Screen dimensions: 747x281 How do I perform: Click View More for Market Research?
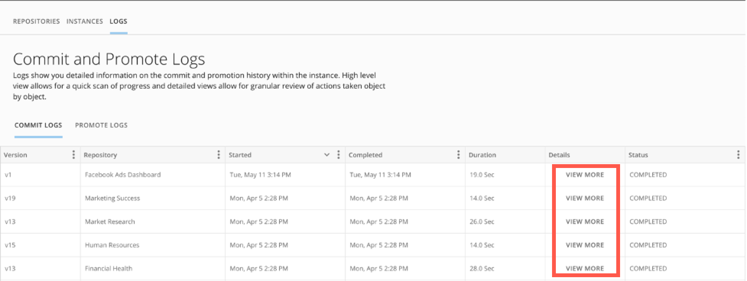(x=585, y=222)
